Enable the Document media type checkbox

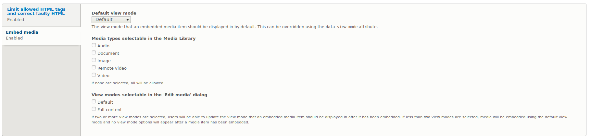point(94,53)
